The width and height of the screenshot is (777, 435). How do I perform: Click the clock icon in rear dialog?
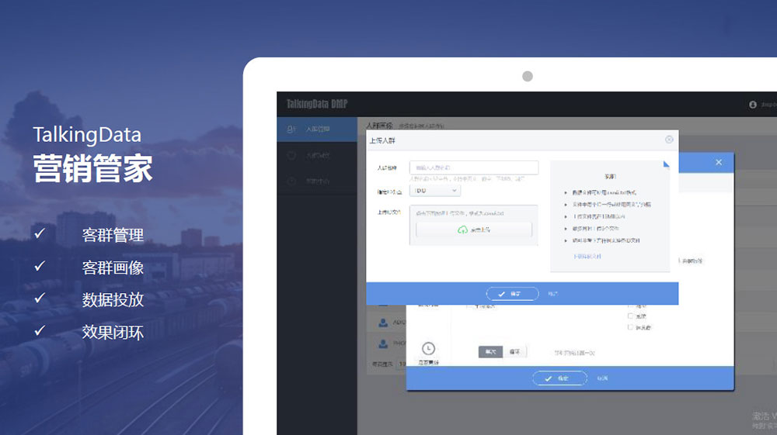coord(428,348)
